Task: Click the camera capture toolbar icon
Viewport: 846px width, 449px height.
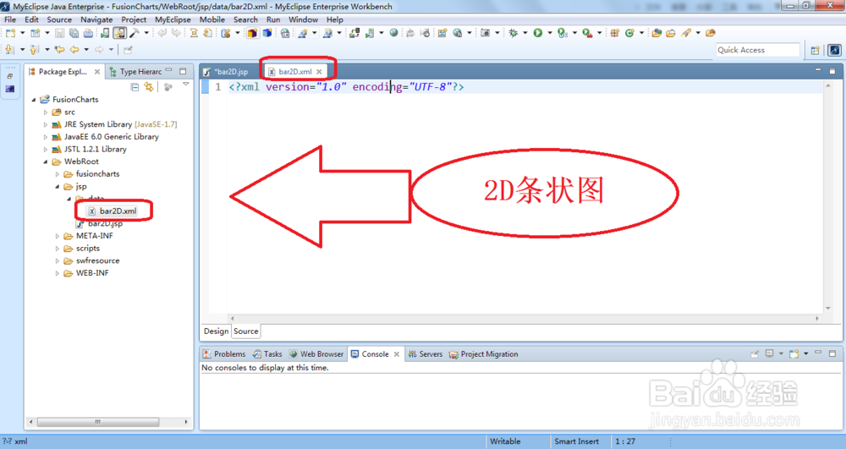Action: click(x=485, y=33)
